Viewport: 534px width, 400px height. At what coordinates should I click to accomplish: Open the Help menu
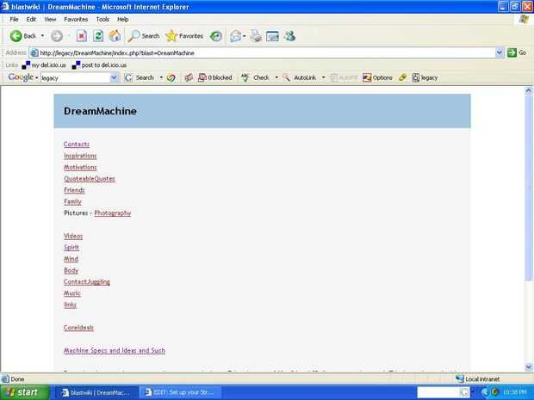point(123,20)
